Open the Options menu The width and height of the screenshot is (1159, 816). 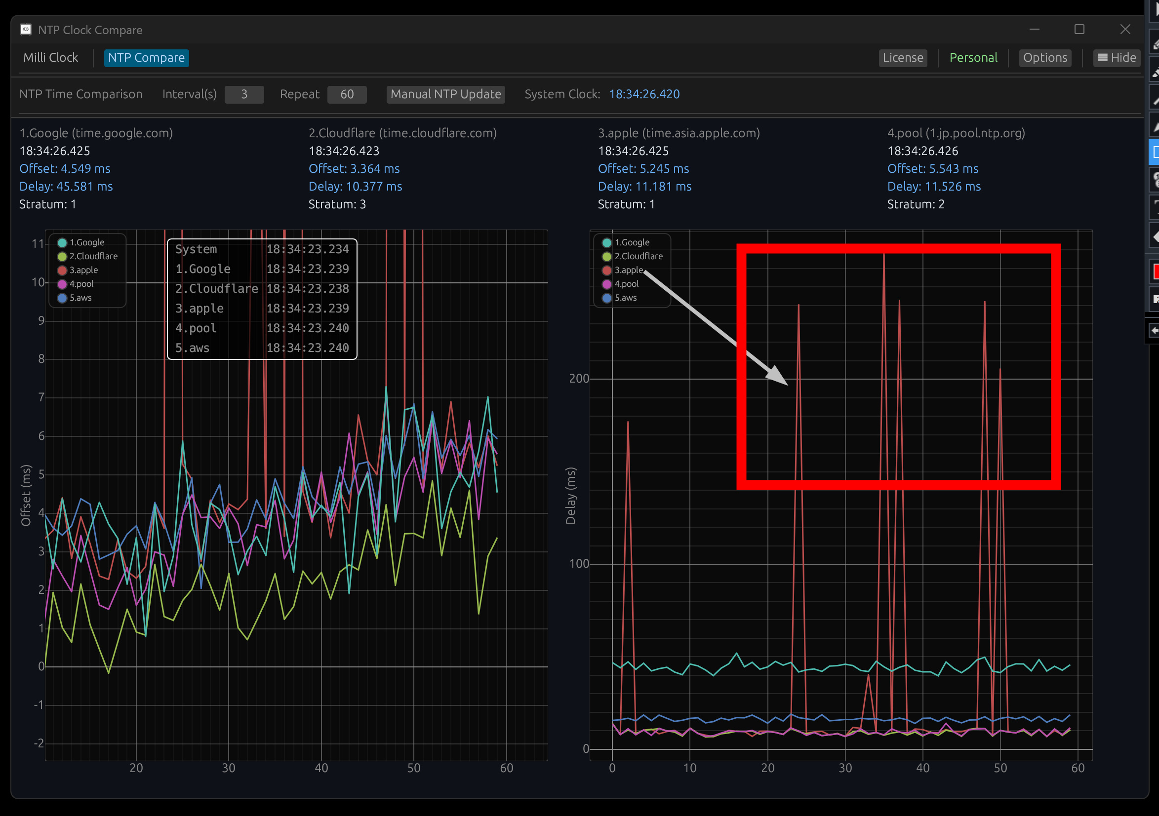[x=1045, y=58]
